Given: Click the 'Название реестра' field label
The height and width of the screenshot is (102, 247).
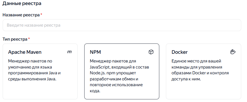Looking at the screenshot, I should [21, 15].
